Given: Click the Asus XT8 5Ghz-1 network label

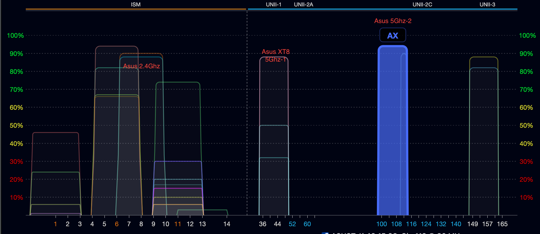Looking at the screenshot, I should [276, 55].
